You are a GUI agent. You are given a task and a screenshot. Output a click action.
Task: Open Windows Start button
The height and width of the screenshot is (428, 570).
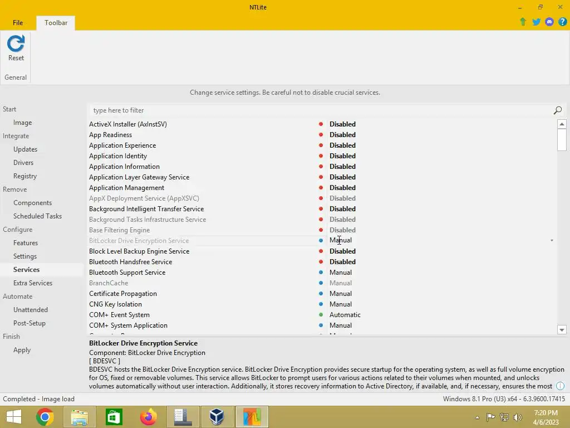(14, 417)
